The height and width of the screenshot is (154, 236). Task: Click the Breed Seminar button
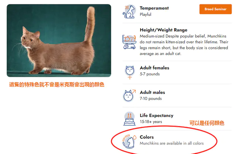pos(215,9)
